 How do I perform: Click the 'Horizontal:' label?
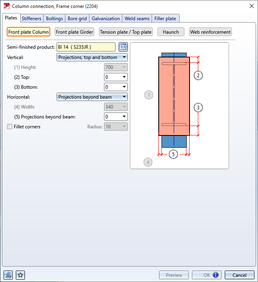tap(19, 97)
